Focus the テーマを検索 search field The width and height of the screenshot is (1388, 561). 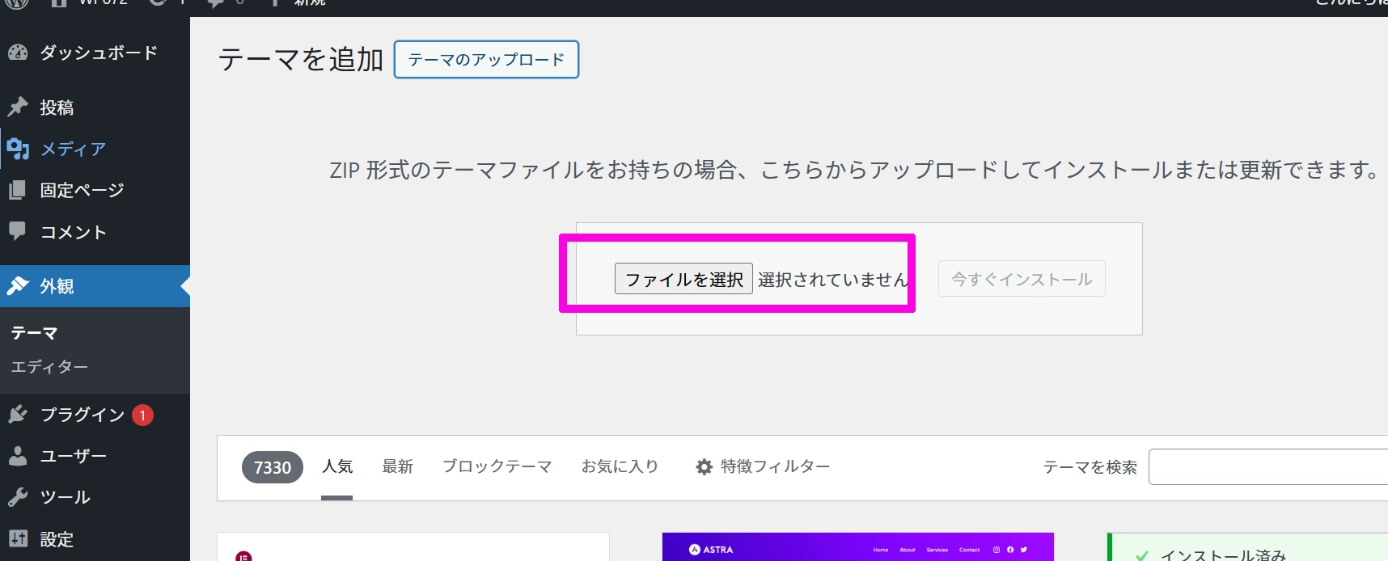(1267, 467)
